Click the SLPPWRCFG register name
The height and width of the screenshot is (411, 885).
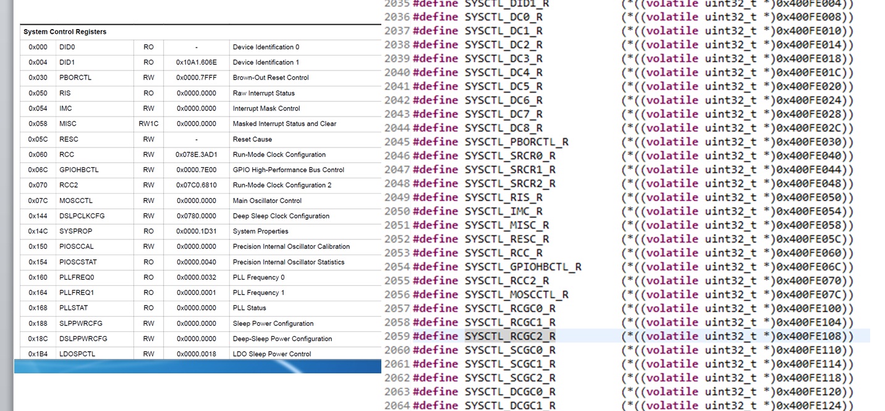(81, 323)
